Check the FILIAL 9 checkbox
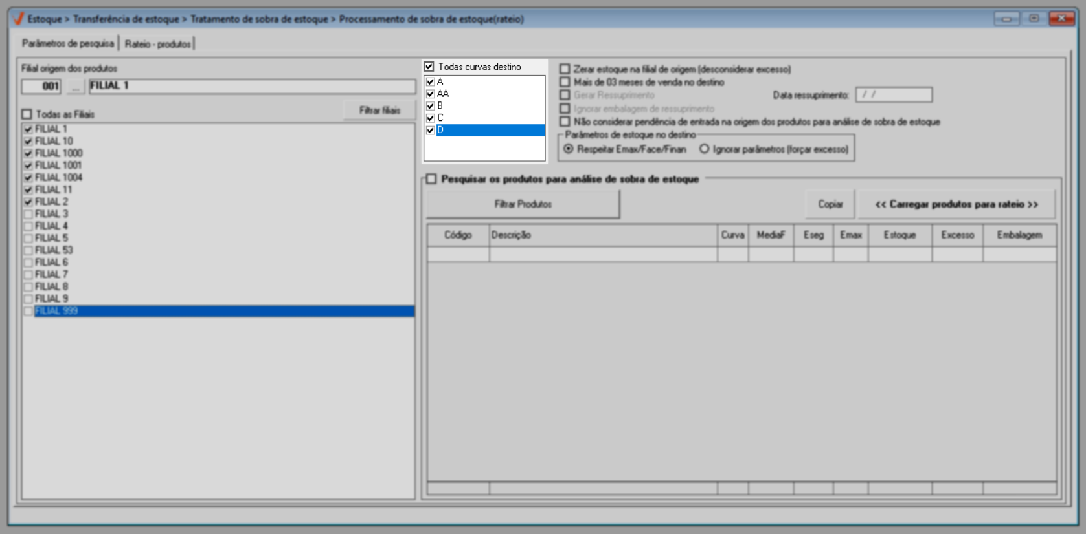 point(28,299)
